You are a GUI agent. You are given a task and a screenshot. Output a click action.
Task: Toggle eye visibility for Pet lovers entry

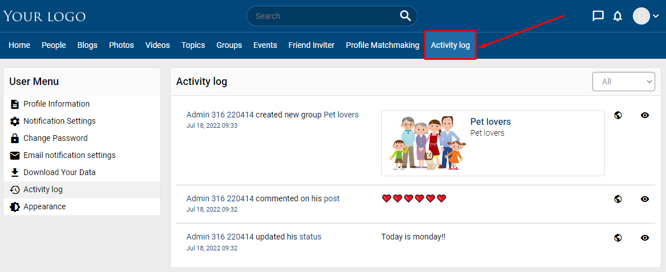click(645, 115)
